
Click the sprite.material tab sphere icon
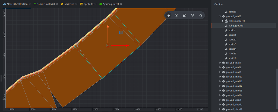tap(35, 4)
